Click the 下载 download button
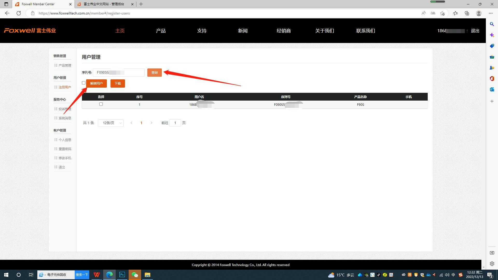This screenshot has width=498, height=280. point(117,83)
